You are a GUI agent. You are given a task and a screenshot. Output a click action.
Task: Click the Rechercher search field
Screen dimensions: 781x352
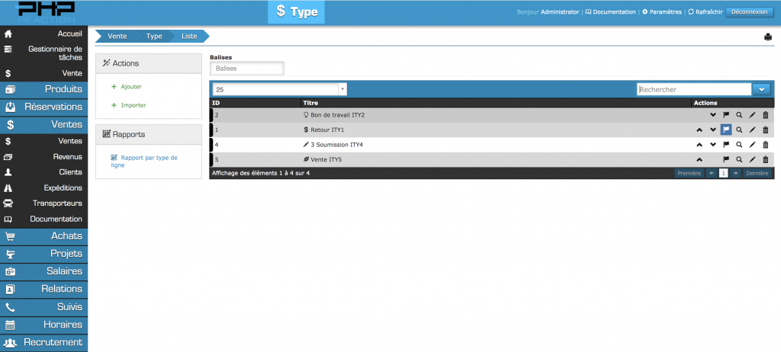pos(694,89)
